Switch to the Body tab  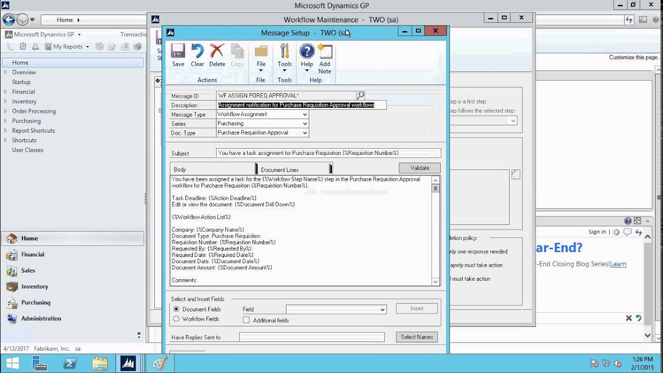[213, 169]
